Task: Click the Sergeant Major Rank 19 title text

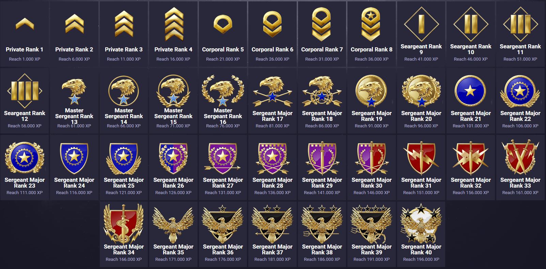Action: tap(371, 116)
